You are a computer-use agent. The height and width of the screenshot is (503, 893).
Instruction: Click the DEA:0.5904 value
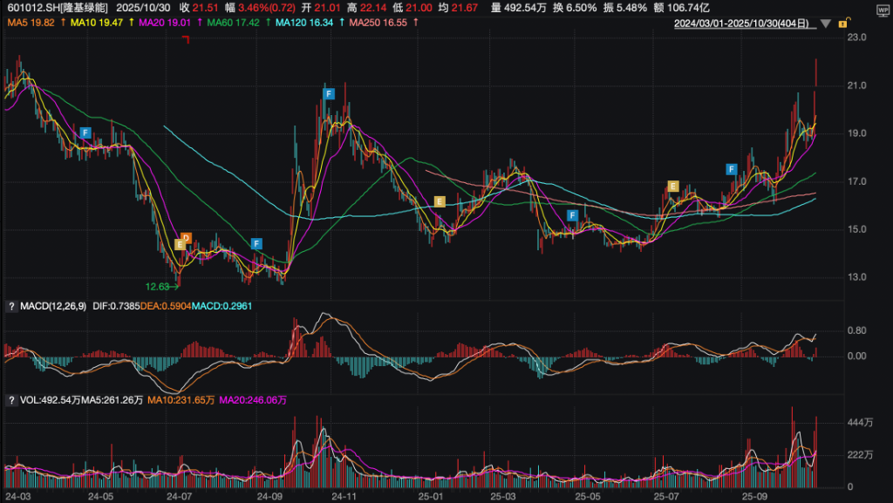pyautogui.click(x=166, y=306)
